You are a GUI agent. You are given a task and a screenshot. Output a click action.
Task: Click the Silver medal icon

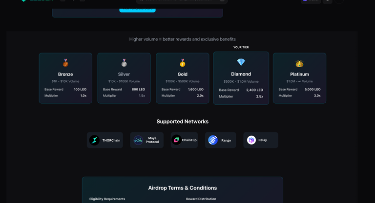[124, 63]
